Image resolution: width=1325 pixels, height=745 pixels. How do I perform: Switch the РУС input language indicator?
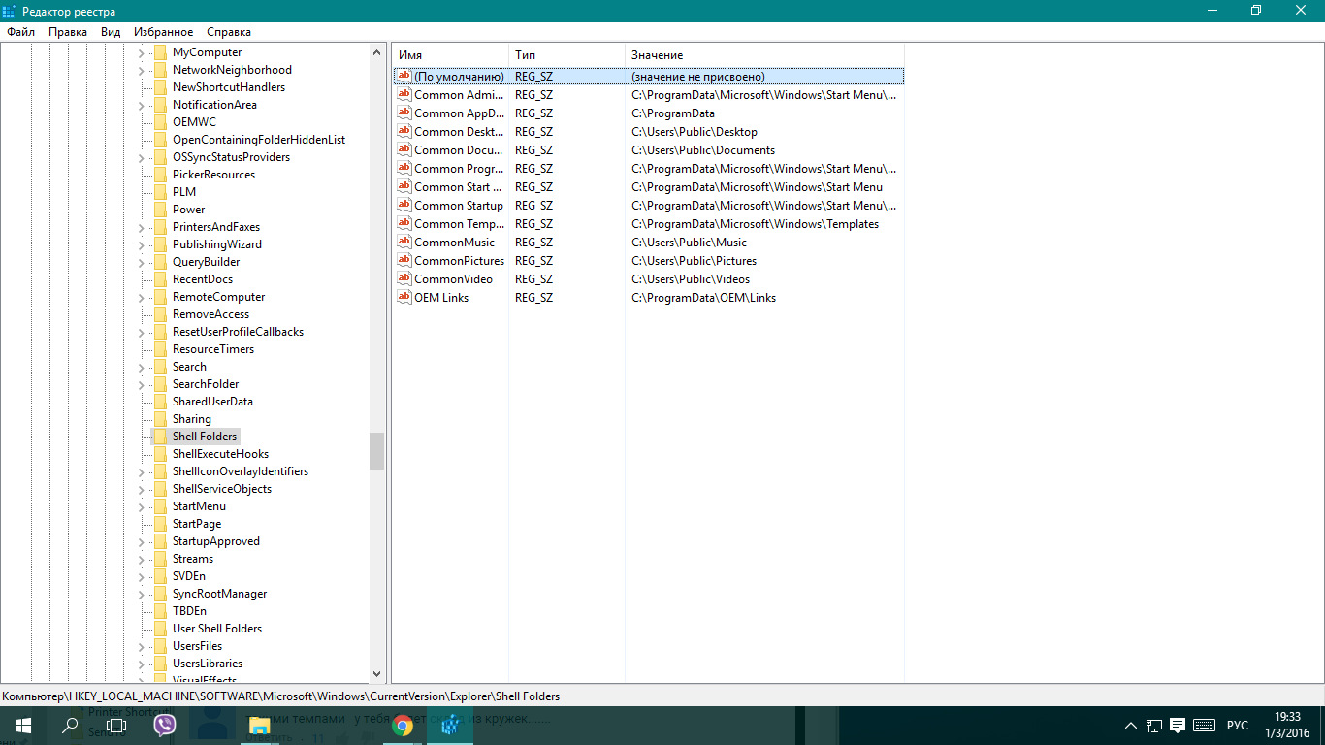pyautogui.click(x=1238, y=726)
